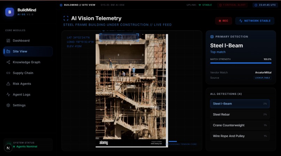Click the breadcrumb BuildMind square icon
Screen dimensions: 281x156
[x=61, y=5]
